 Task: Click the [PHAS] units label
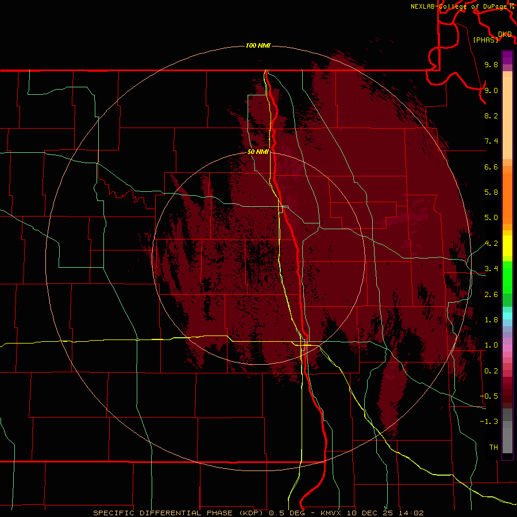click(x=485, y=40)
